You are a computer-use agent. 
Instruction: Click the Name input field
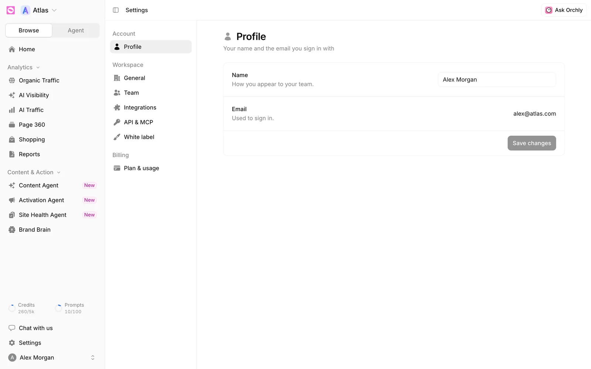coord(497,80)
